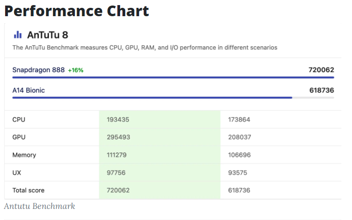
Task: Click the +16% green label
Action: (76, 70)
